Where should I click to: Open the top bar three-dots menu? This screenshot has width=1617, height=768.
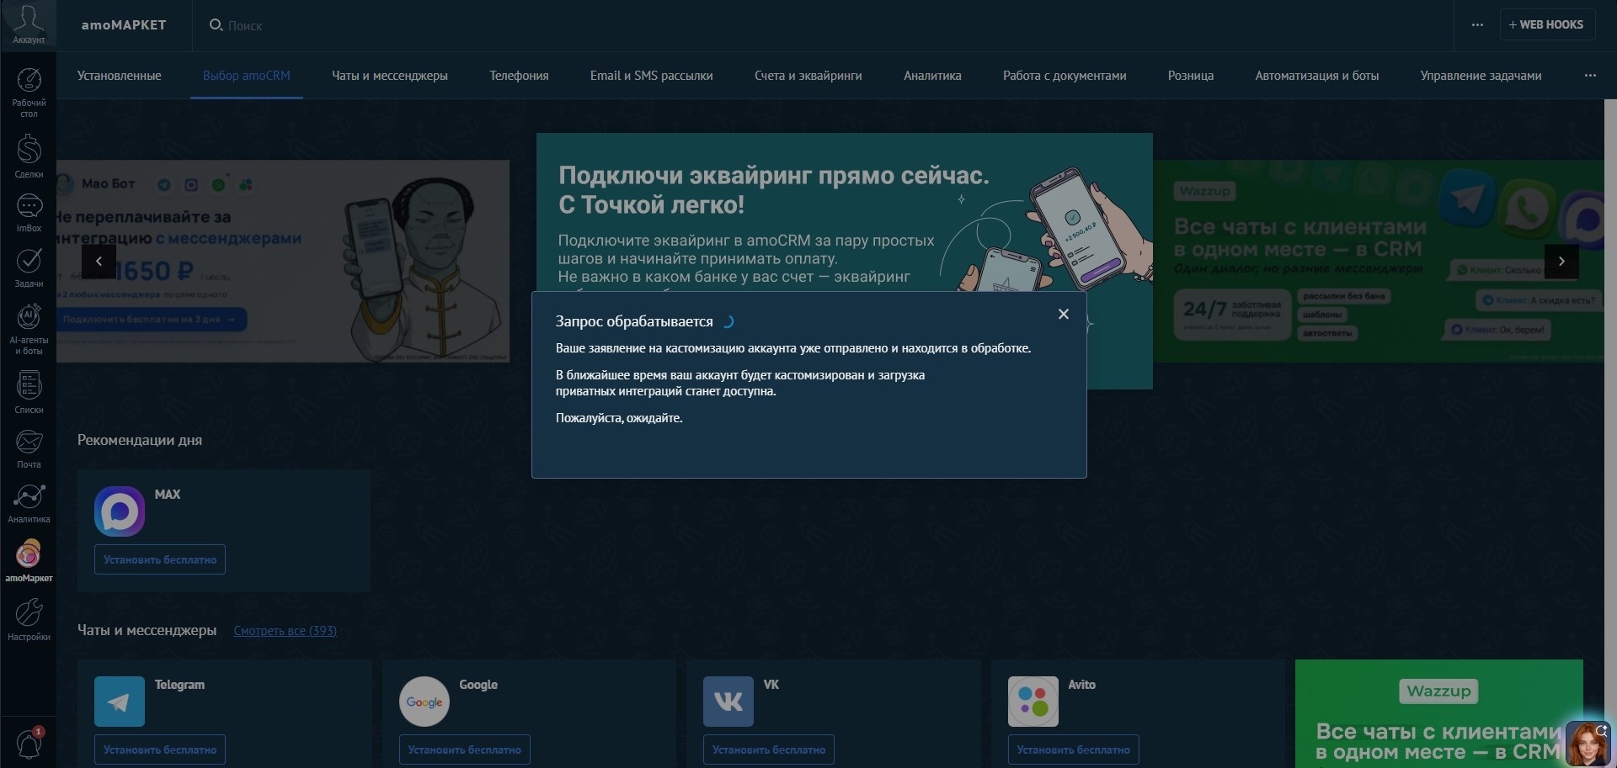[1477, 25]
